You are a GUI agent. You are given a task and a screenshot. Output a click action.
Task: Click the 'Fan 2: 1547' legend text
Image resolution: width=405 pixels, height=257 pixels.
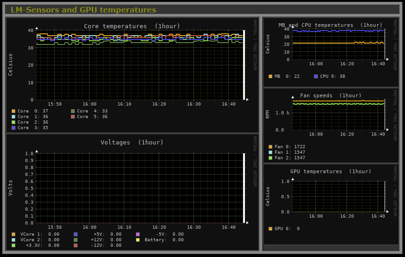(290, 158)
